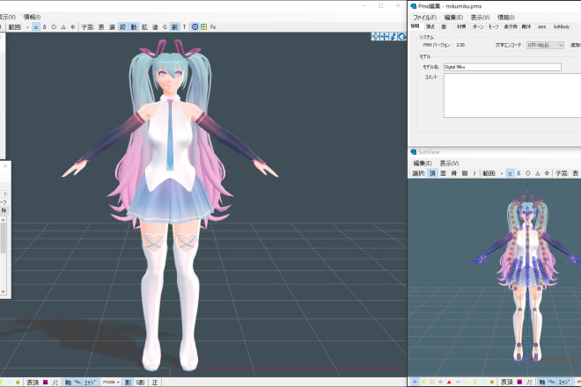
Task: Toggle エッジ edge display in main view status bar
Action: (x=91, y=383)
